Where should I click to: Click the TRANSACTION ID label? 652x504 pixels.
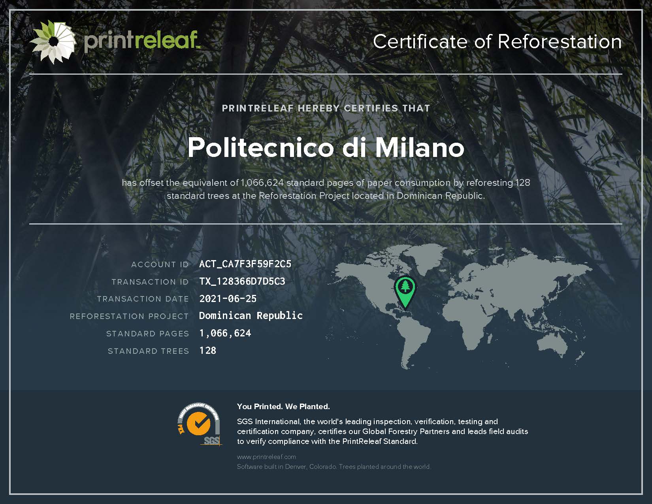pos(150,282)
